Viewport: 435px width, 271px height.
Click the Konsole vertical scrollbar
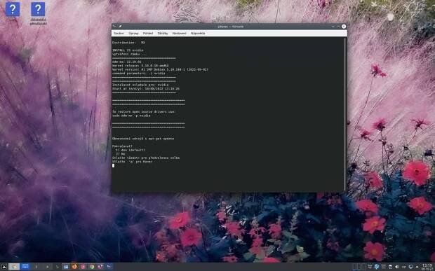coord(345,113)
